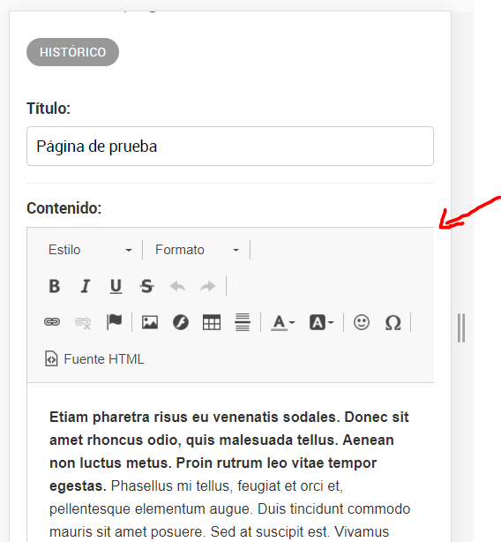Switch to Fuente HTML source view
501x542 pixels.
point(94,358)
